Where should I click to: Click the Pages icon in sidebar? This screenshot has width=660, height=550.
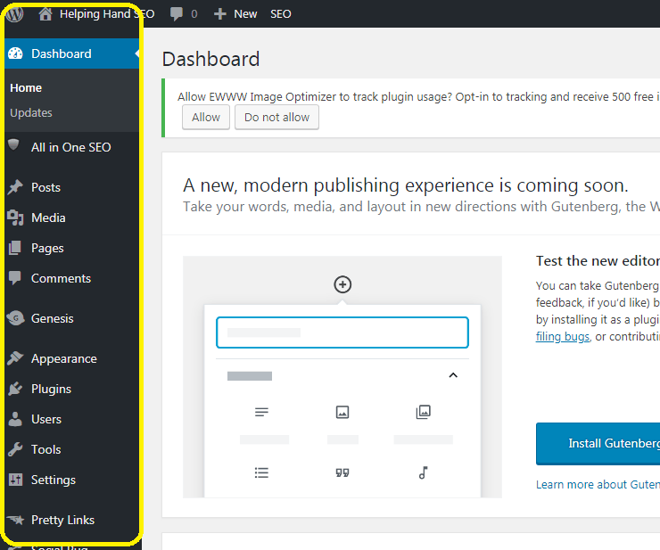[x=15, y=248]
